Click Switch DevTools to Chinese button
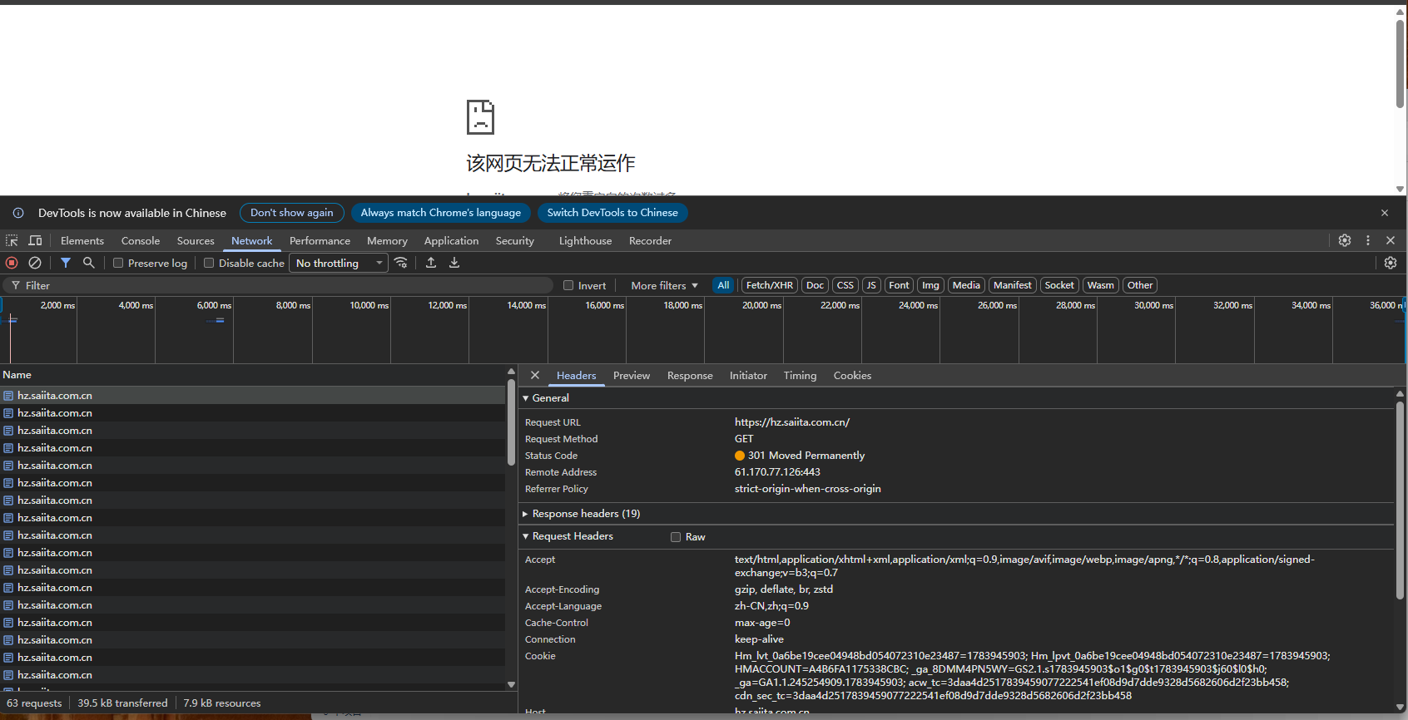The width and height of the screenshot is (1408, 720). [x=612, y=213]
